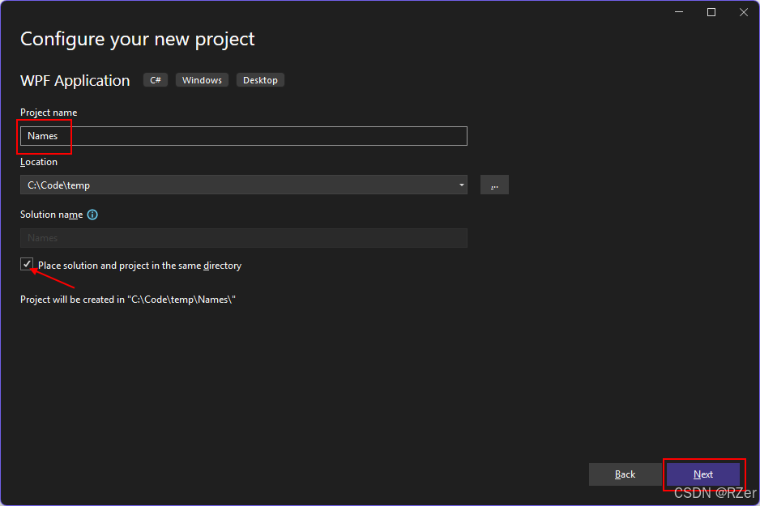Screen dimensions: 760x506
Task: Click the disabled Solution name field
Action: coord(243,238)
